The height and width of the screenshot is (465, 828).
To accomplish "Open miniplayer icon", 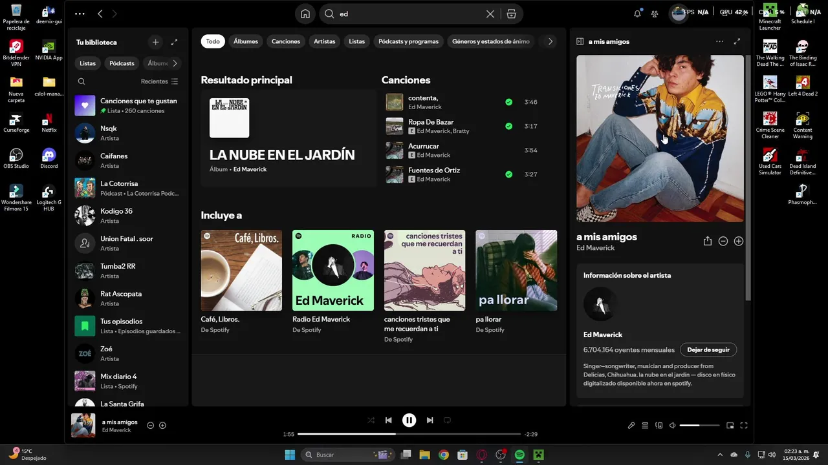I will pyautogui.click(x=730, y=426).
